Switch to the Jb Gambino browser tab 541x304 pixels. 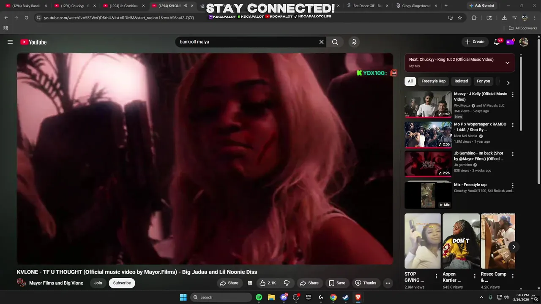point(123,6)
